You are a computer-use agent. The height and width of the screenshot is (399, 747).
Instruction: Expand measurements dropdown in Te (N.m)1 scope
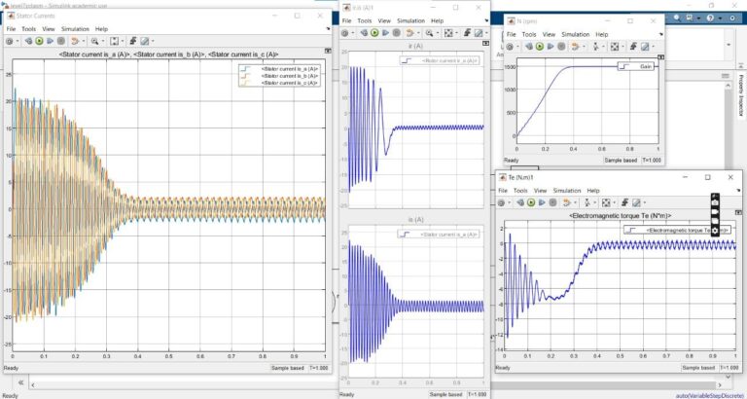tap(645, 202)
